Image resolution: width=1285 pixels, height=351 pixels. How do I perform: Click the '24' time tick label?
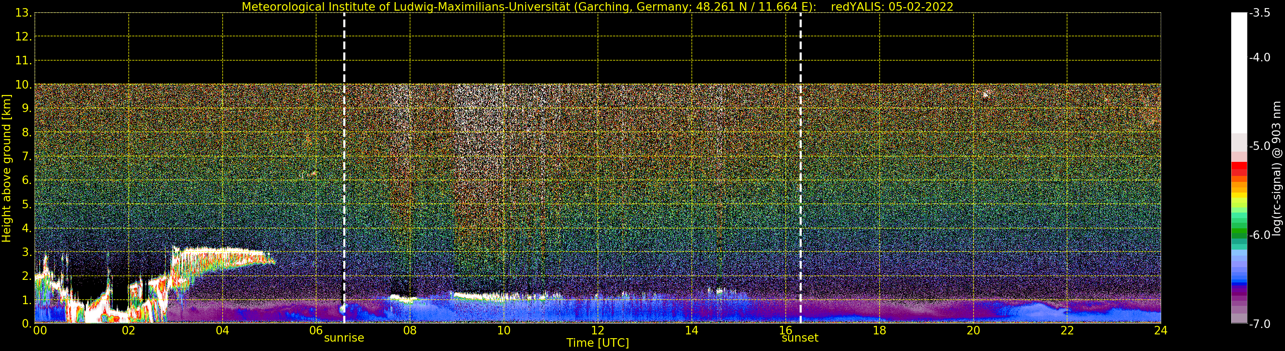1161,331
